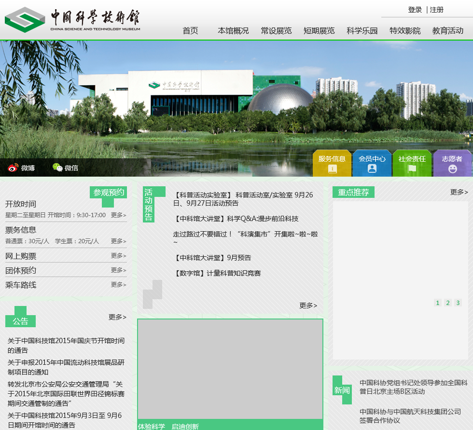Click the opening hours text 9:30-17:00
Viewport: 473px width, 430px height.
[x=55, y=215]
